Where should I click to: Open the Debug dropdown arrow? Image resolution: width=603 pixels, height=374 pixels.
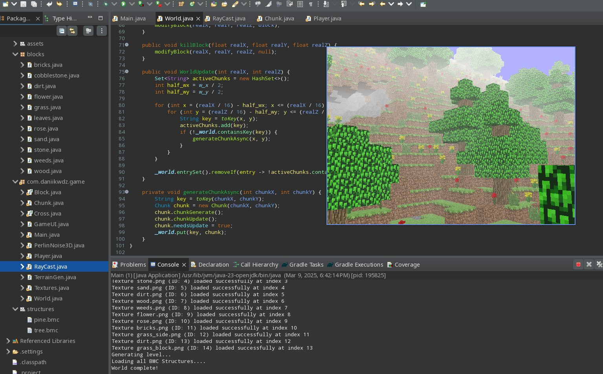click(x=114, y=4)
